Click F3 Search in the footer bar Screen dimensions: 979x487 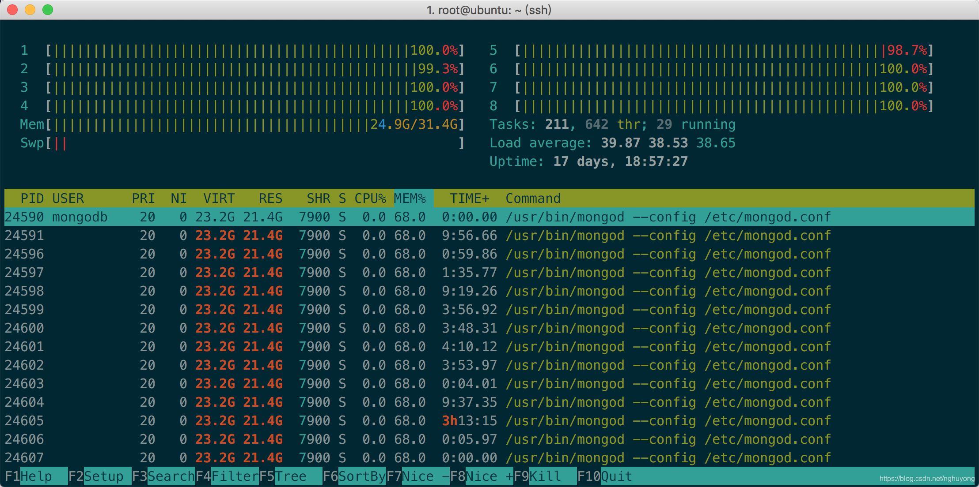coord(163,476)
